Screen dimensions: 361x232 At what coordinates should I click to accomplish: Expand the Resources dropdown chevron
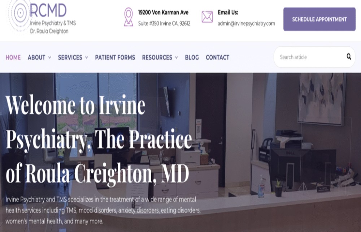(x=177, y=57)
